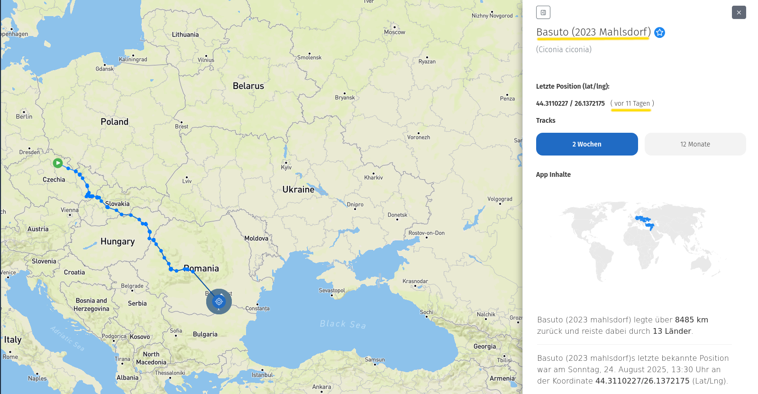
Task: Close the Basuto detail panel
Action: (739, 12)
